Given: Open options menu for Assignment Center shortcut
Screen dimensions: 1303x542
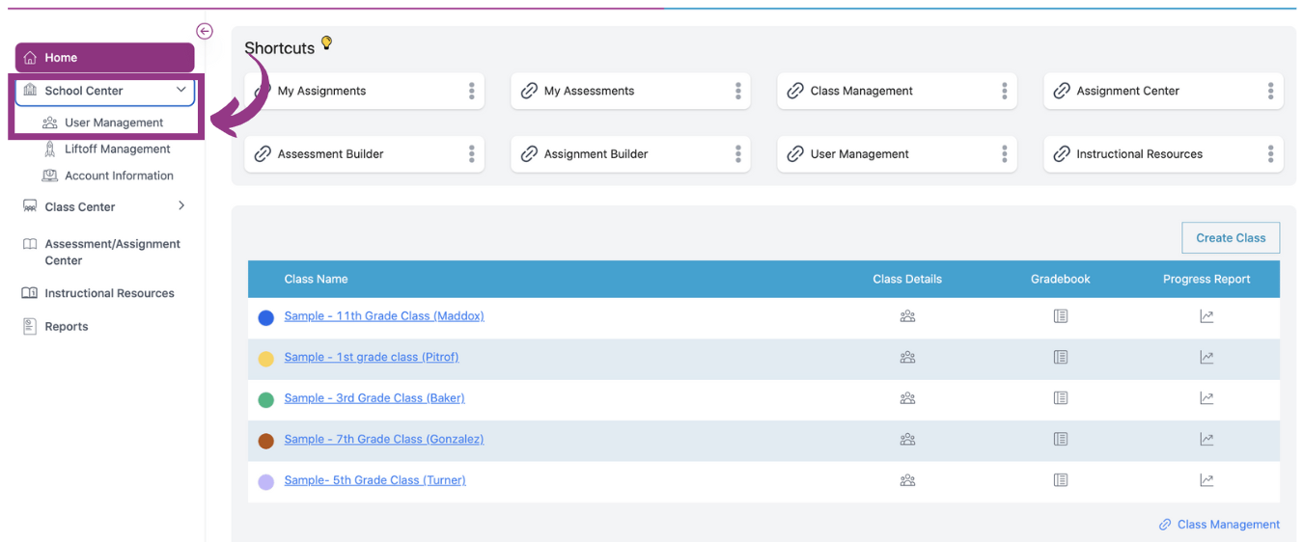Looking at the screenshot, I should pos(1271,91).
